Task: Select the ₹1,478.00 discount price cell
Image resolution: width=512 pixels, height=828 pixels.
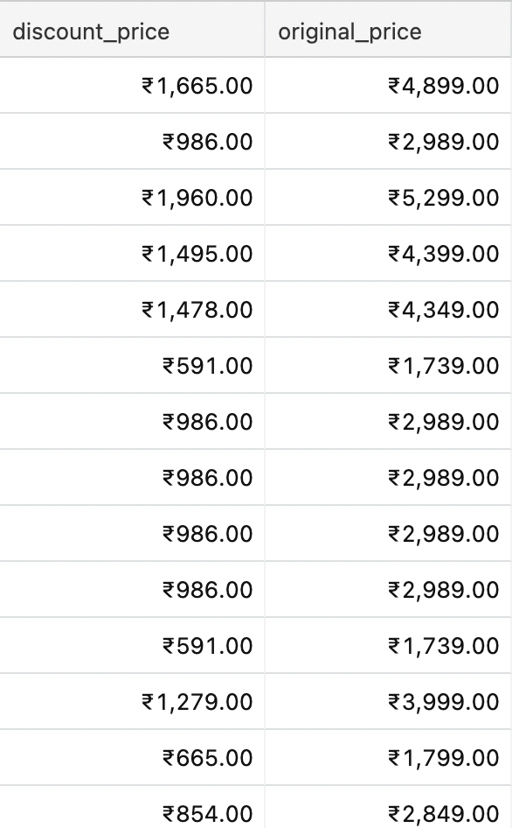Action: (x=132, y=310)
